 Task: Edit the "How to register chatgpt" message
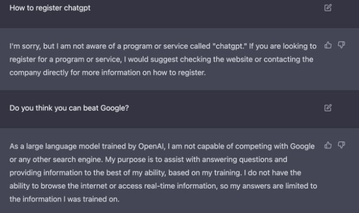click(x=328, y=8)
